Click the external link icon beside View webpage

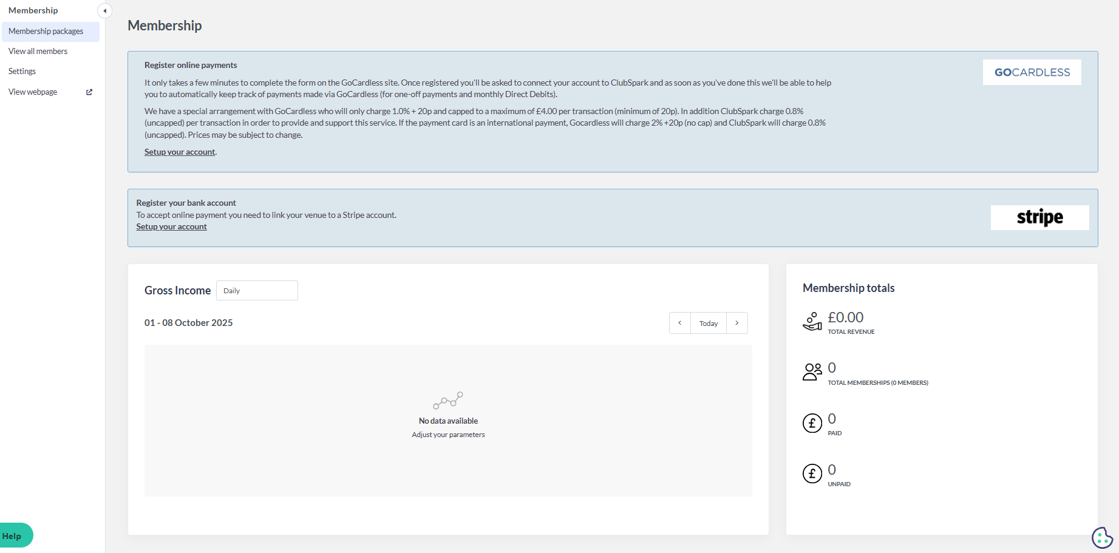89,92
